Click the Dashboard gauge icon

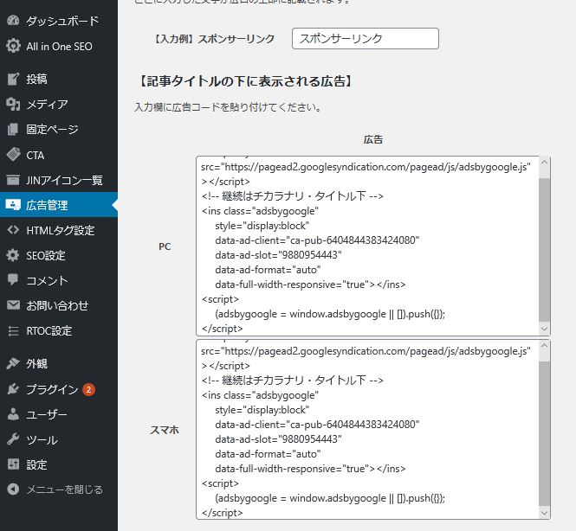click(13, 21)
